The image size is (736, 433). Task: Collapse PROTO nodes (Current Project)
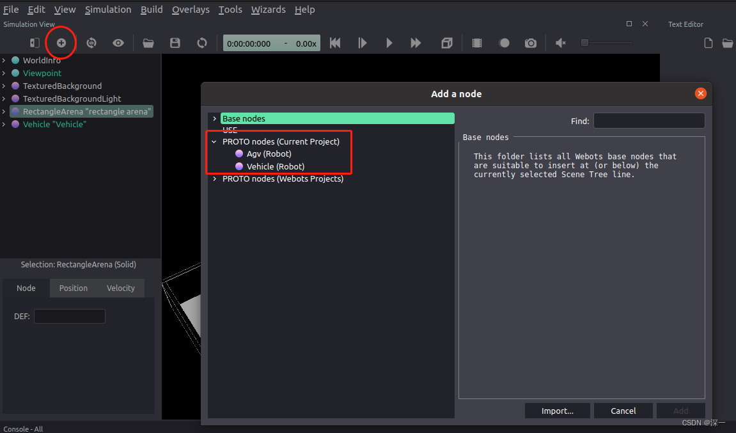point(214,141)
